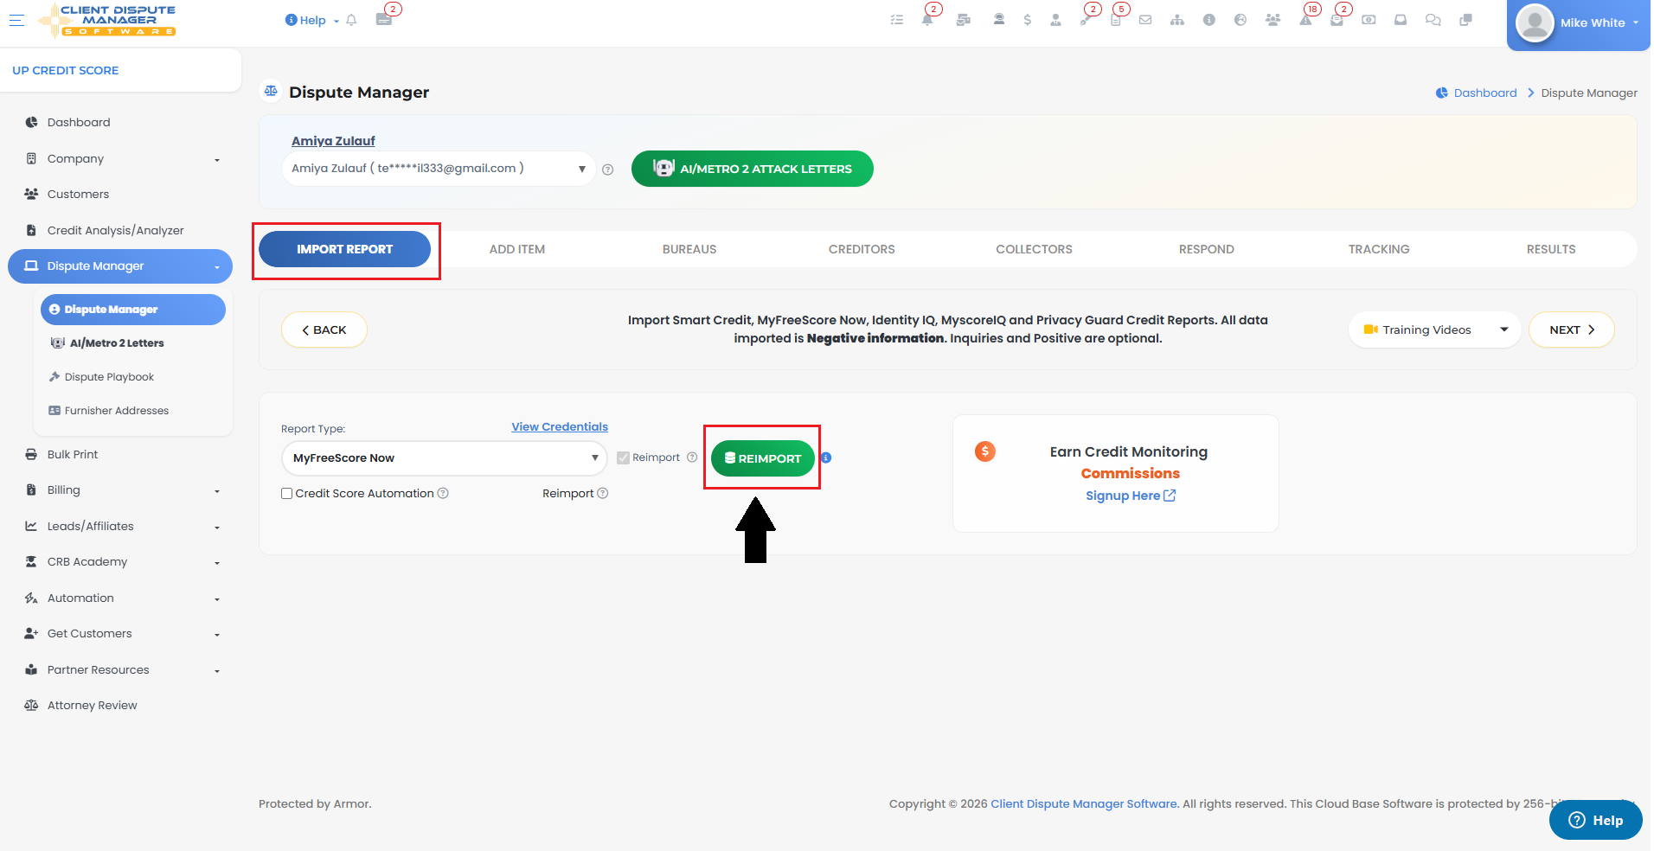1654x851 pixels.
Task: Click the warning triangle alerts icon with 18 badge
Action: click(x=1305, y=20)
